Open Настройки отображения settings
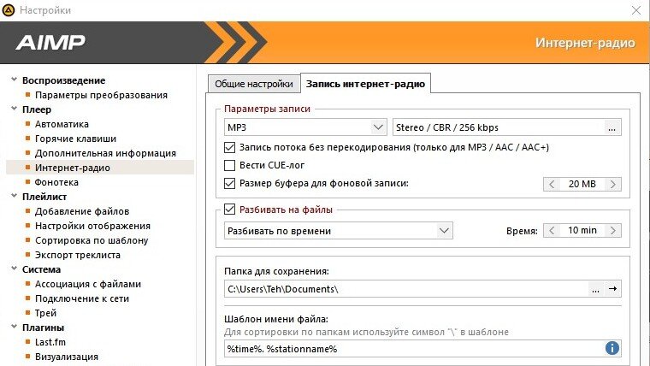This screenshot has height=366, width=650. tap(92, 226)
